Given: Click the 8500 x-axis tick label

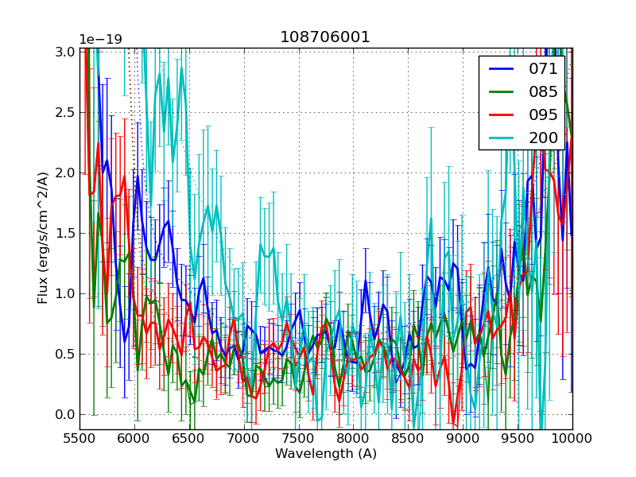Looking at the screenshot, I should (408, 438).
